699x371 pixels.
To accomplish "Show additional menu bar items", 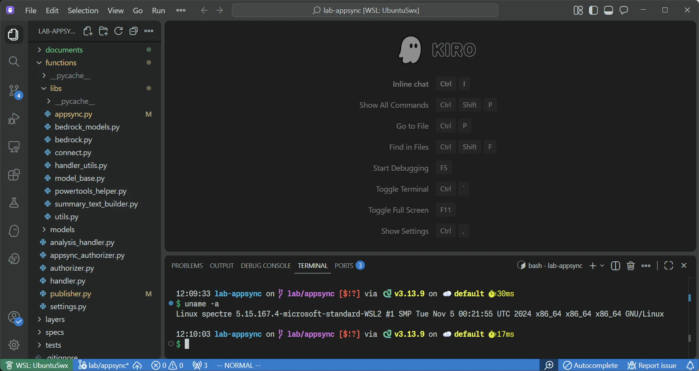I will coord(181,10).
